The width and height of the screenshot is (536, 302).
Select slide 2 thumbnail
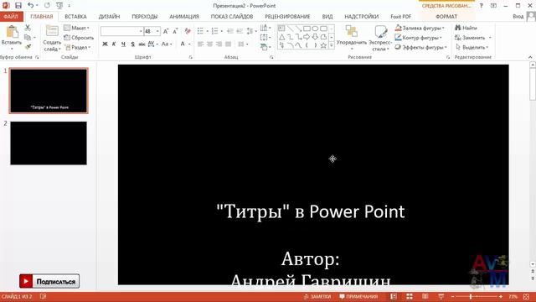pyautogui.click(x=49, y=143)
